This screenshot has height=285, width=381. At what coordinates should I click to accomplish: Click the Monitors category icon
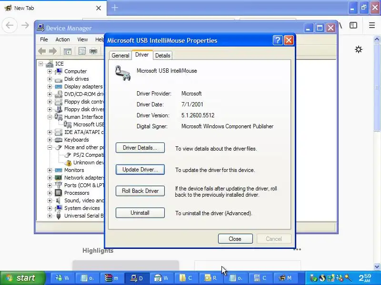tap(58, 170)
